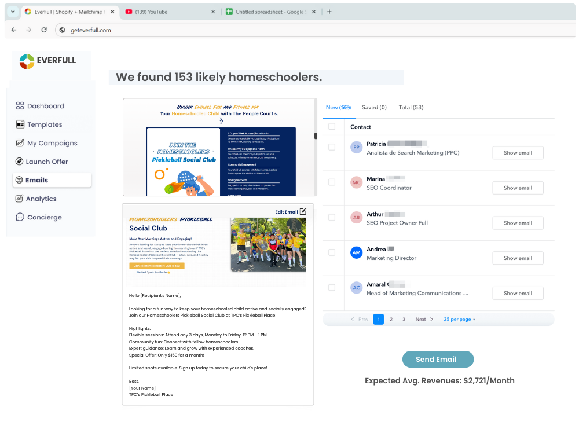Click the Templates icon in sidebar
The width and height of the screenshot is (579, 440).
pyautogui.click(x=20, y=124)
